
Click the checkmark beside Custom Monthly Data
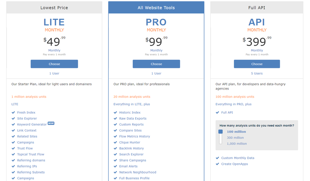pos(217,158)
